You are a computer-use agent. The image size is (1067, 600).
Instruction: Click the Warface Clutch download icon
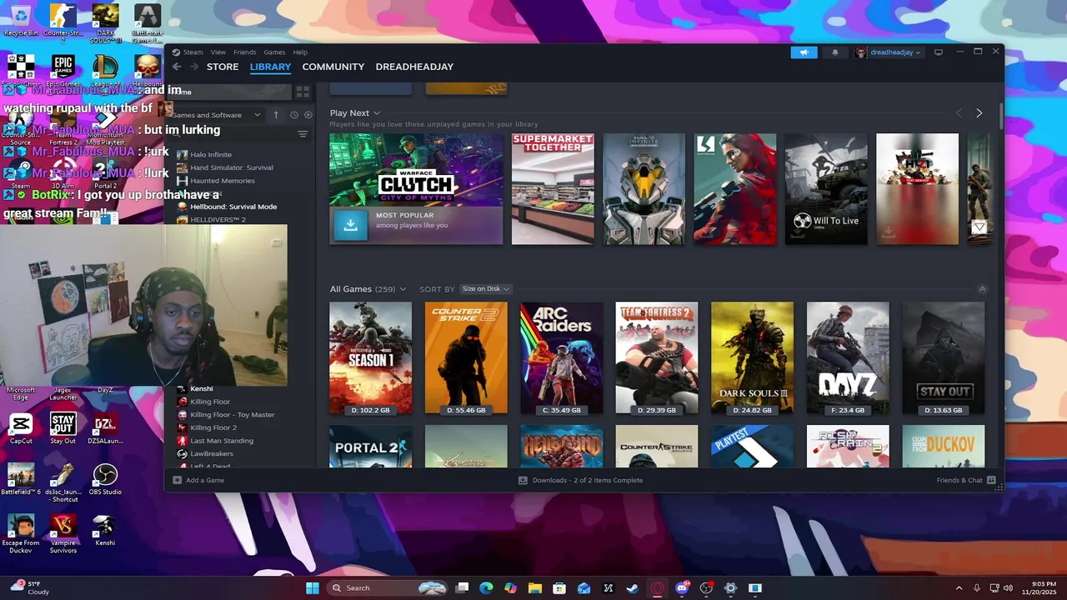(x=351, y=225)
